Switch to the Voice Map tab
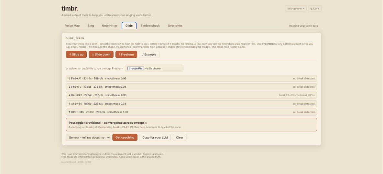Screen dimensions: 383x174 coord(72,25)
